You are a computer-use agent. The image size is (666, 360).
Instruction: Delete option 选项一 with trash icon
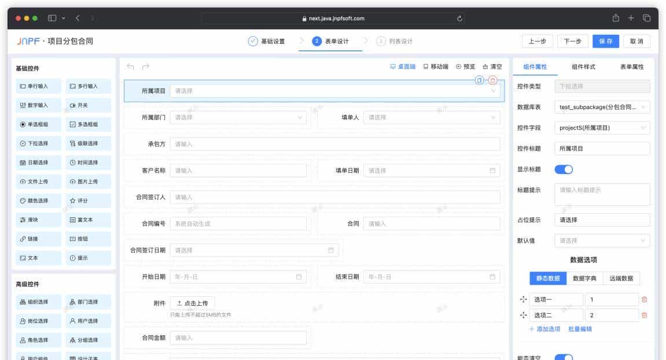(645, 299)
